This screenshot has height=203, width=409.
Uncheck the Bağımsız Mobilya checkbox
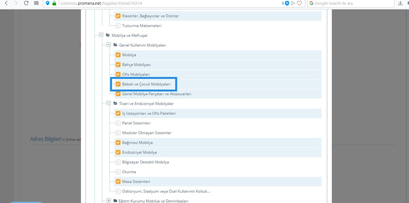[118, 143]
